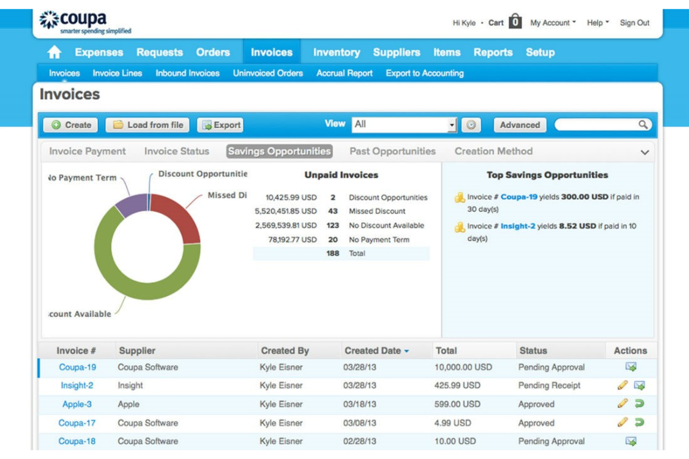Click the Create button
The image size is (689, 459).
click(x=71, y=125)
